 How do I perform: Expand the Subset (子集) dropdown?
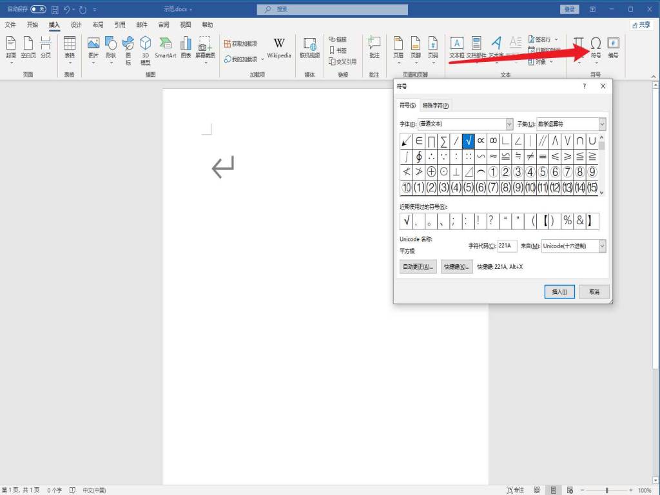click(602, 124)
